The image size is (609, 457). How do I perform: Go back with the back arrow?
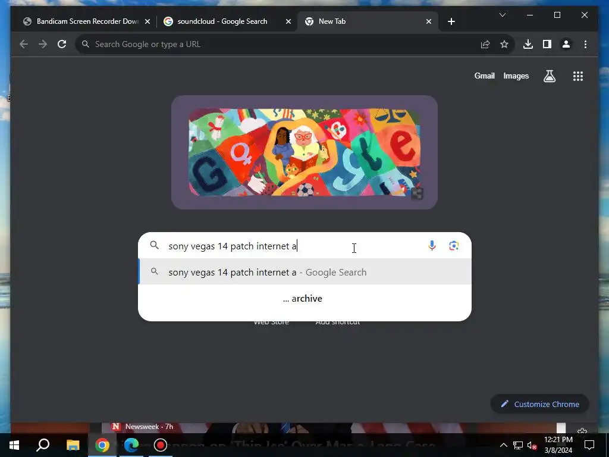coord(24,44)
